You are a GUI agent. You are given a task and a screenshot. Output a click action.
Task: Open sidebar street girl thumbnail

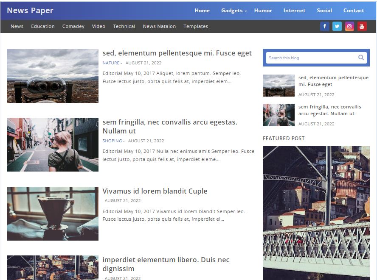(x=279, y=115)
